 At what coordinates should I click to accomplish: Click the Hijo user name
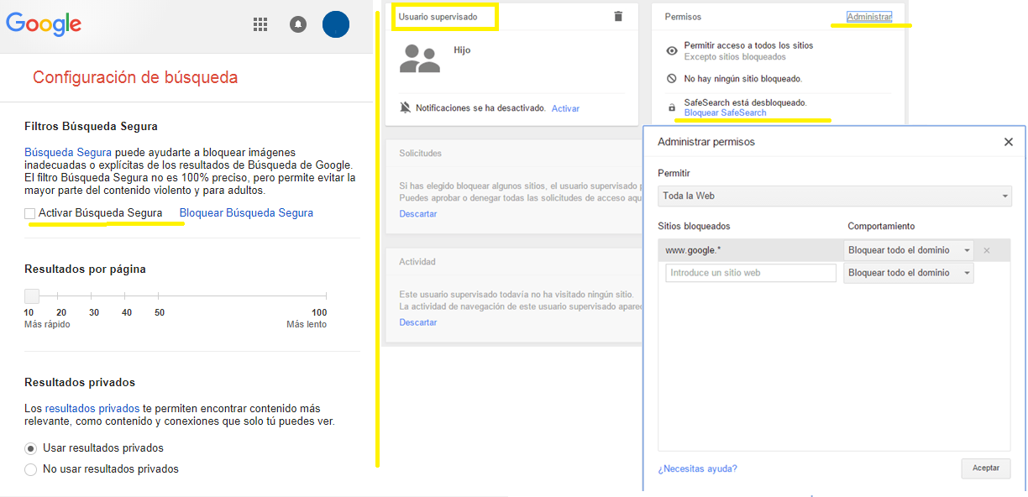462,50
